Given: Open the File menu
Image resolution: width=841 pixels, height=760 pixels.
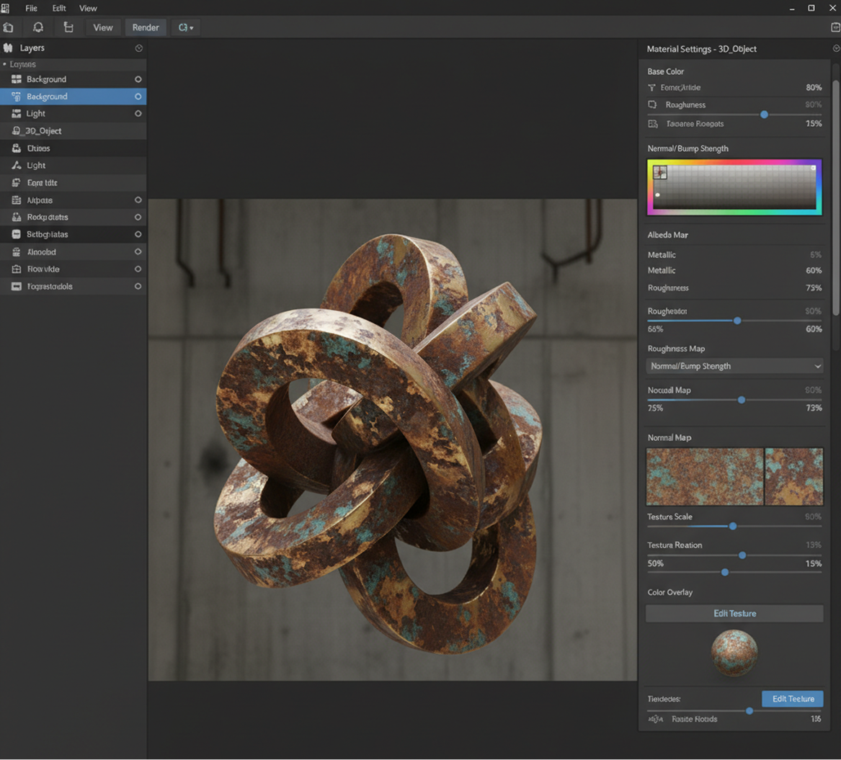Looking at the screenshot, I should (31, 8).
